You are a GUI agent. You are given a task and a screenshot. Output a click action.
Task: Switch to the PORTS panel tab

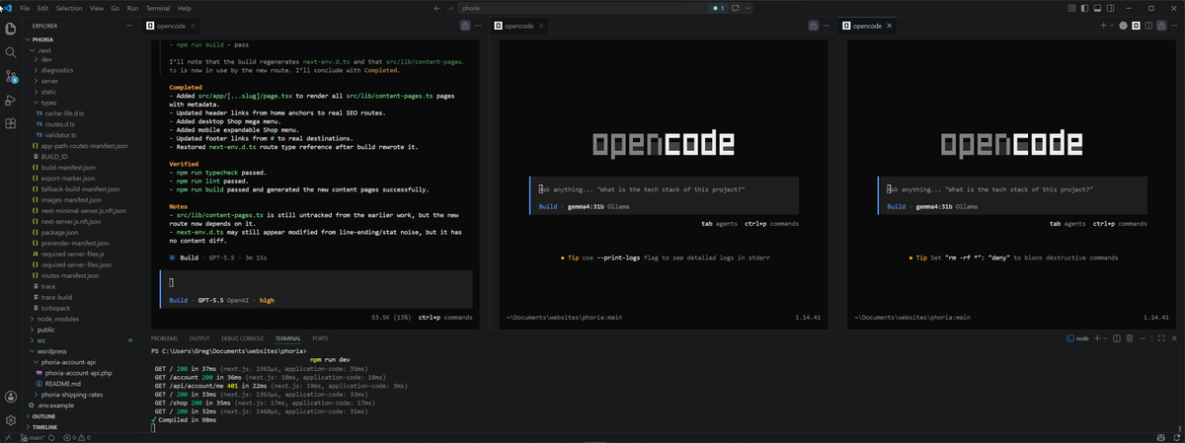pyautogui.click(x=320, y=338)
